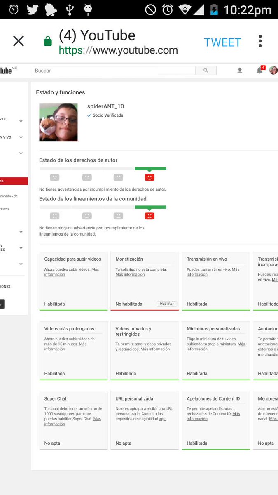
Task: Click the spiderANT_10 channel name
Action: pos(105,106)
